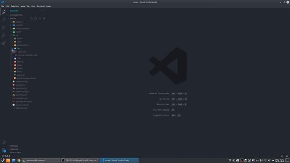Open the Accounts menu icon
Viewport: 290px width, 163px height.
tap(4, 142)
